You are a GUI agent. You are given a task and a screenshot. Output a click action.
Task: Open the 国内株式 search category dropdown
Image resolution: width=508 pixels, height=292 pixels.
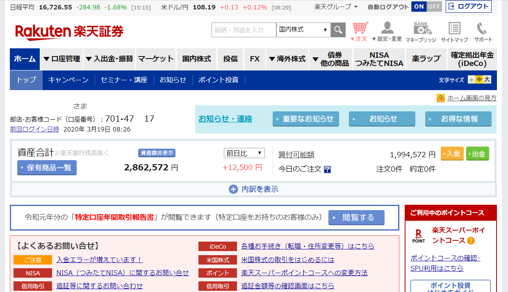(303, 30)
